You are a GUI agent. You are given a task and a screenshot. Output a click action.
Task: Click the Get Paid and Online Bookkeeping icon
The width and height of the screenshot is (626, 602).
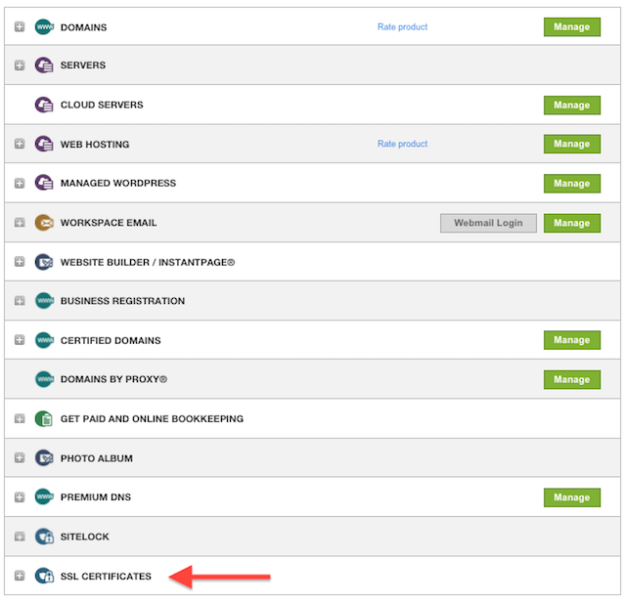coord(44,418)
